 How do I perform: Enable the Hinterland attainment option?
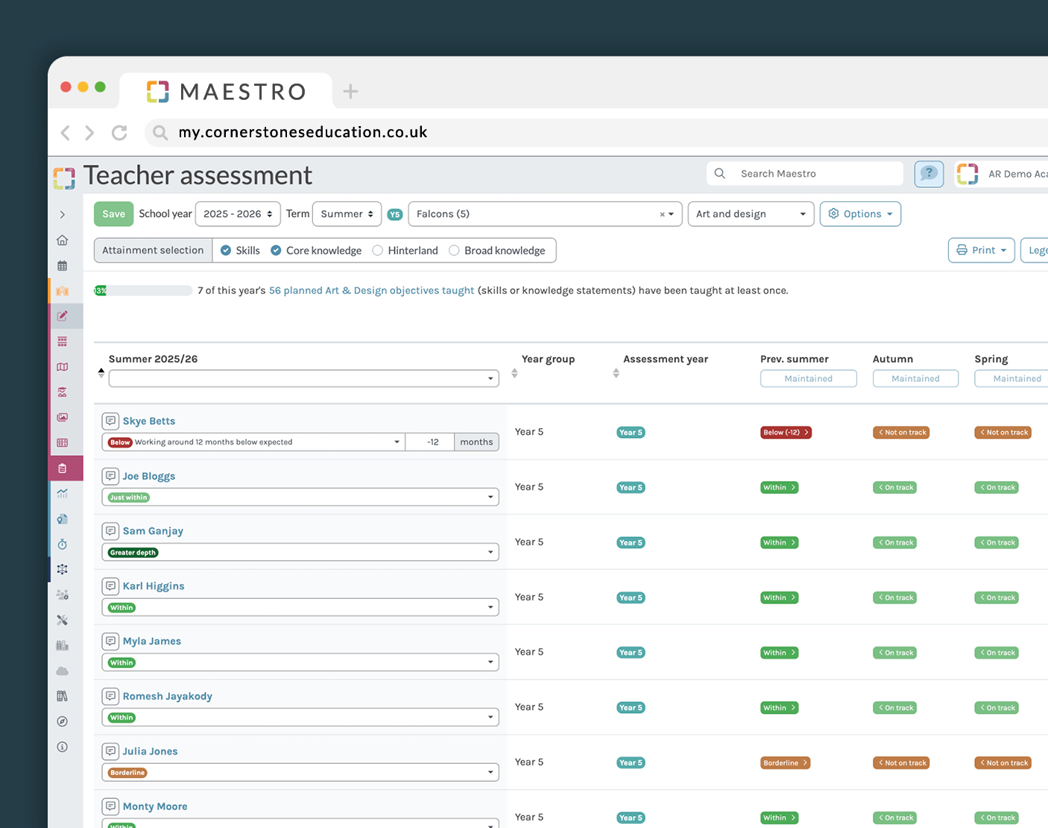tap(379, 250)
